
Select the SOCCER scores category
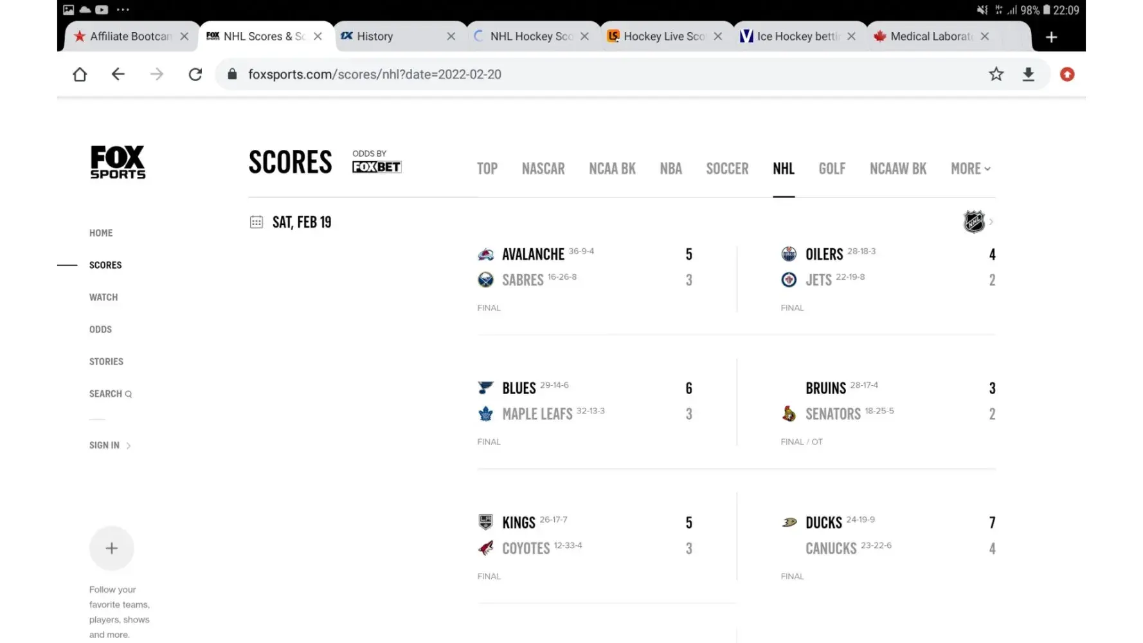point(727,168)
